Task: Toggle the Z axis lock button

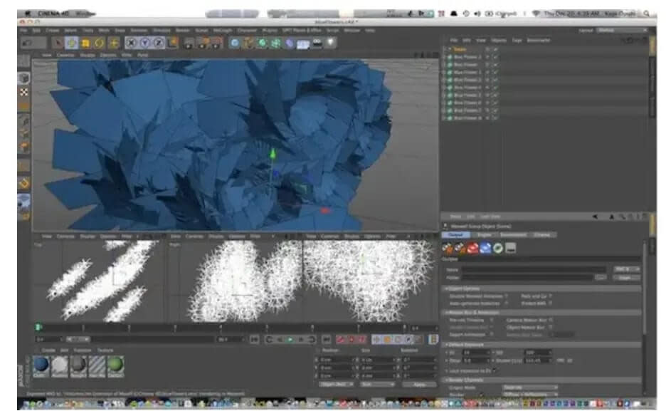Action: click(160, 43)
